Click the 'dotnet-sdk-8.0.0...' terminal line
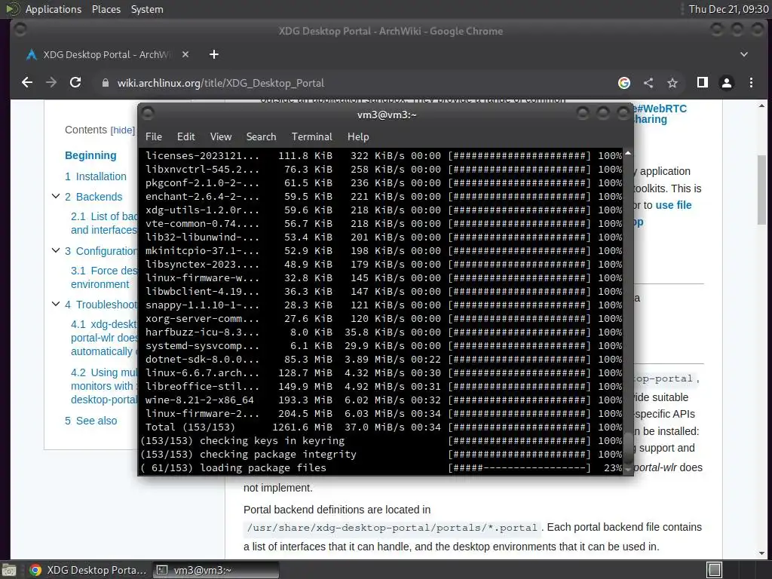This screenshot has width=772, height=579. click(384, 360)
